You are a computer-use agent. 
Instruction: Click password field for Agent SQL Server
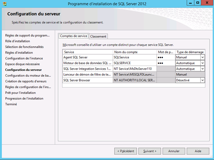click(x=166, y=57)
